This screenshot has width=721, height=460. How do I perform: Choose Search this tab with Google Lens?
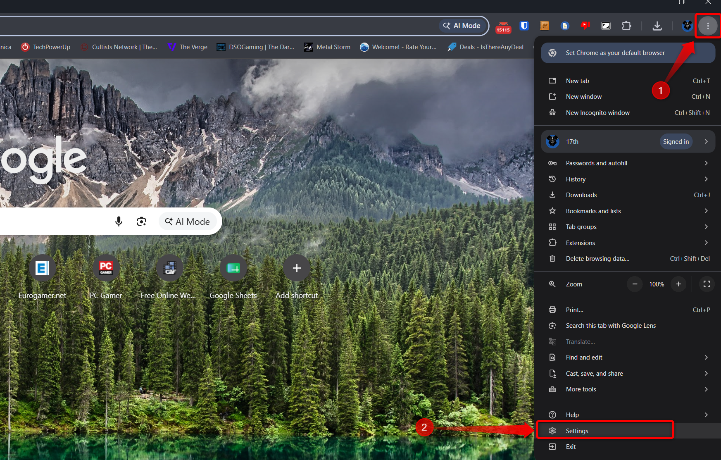point(628,325)
